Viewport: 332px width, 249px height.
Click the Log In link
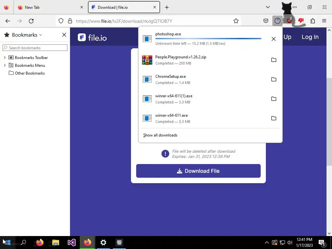[x=310, y=37]
